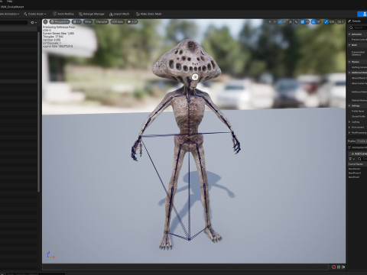Activate the Rotate gizmo tool
Screen dimensions: 367x275
280,22
